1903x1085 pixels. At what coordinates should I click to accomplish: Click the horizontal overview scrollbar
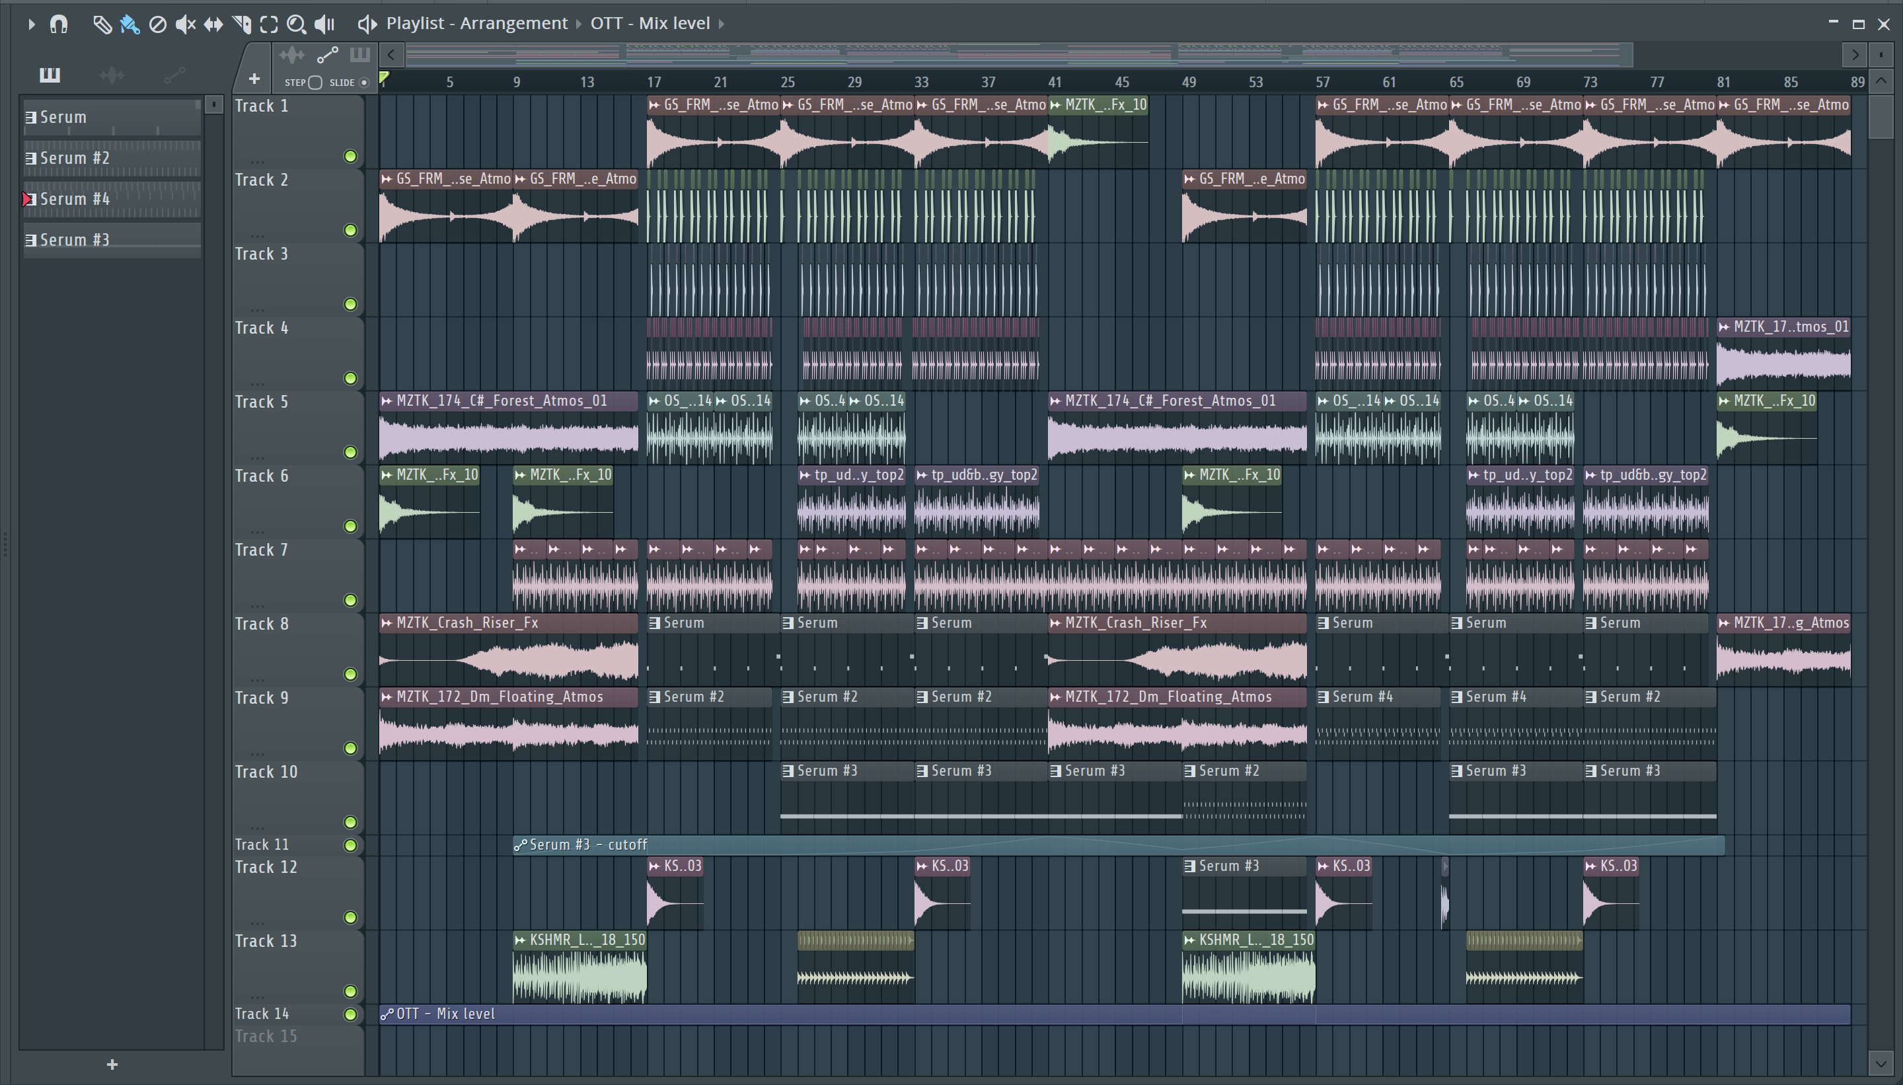(x=1018, y=54)
